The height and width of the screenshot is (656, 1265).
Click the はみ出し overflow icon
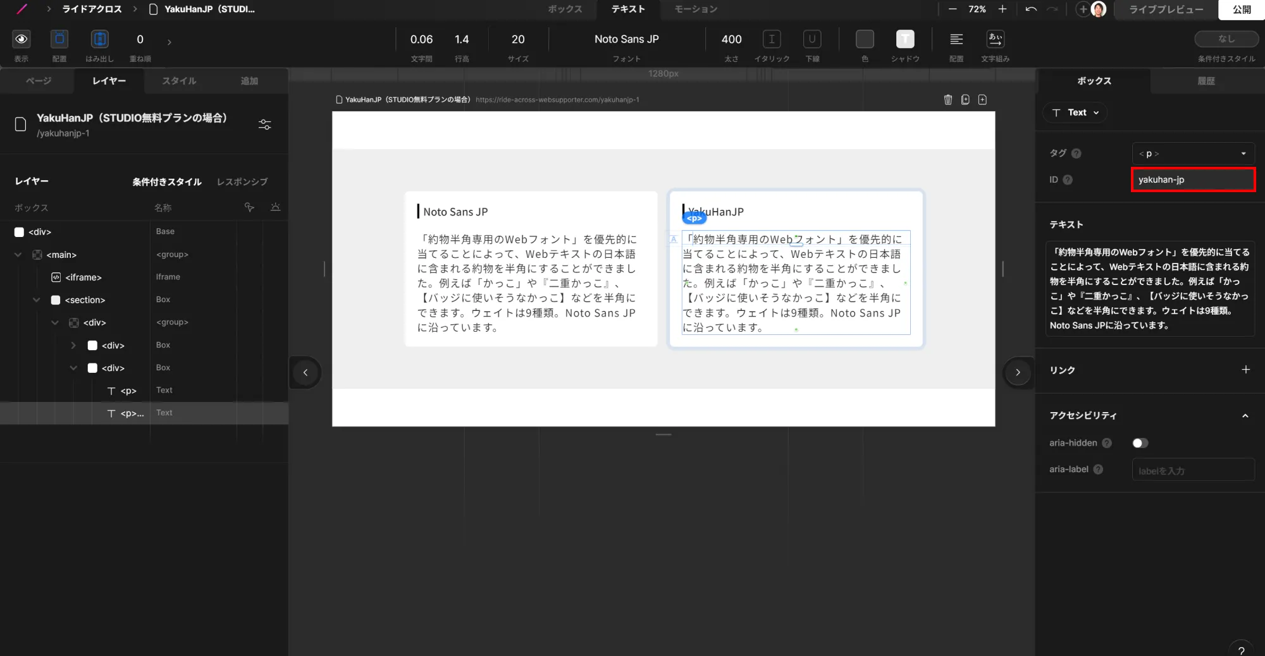point(99,39)
